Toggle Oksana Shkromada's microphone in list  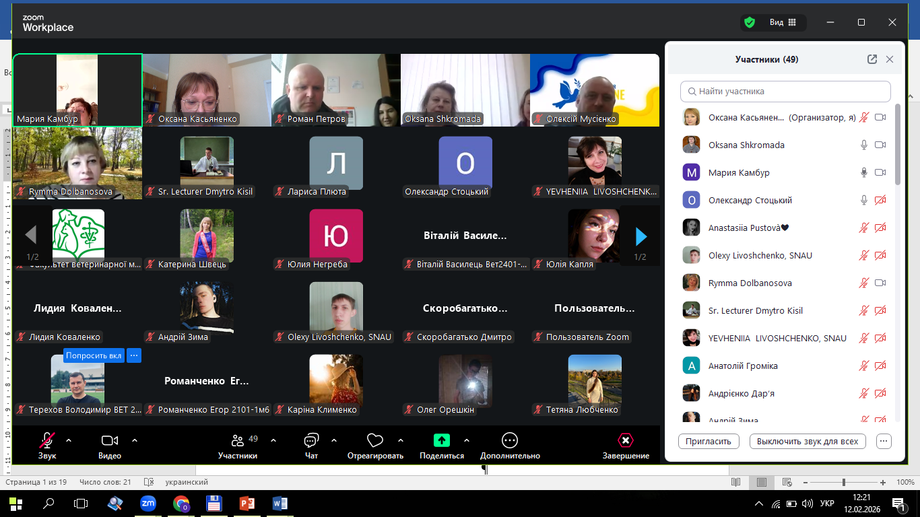tap(864, 145)
